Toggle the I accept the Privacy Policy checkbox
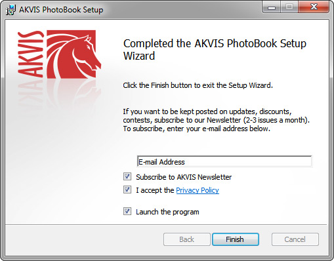The height and width of the screenshot is (261, 334). 127,190
